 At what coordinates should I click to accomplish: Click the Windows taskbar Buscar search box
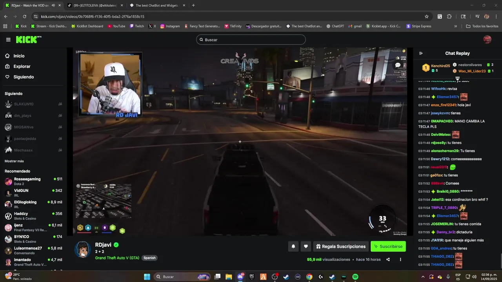point(182,277)
